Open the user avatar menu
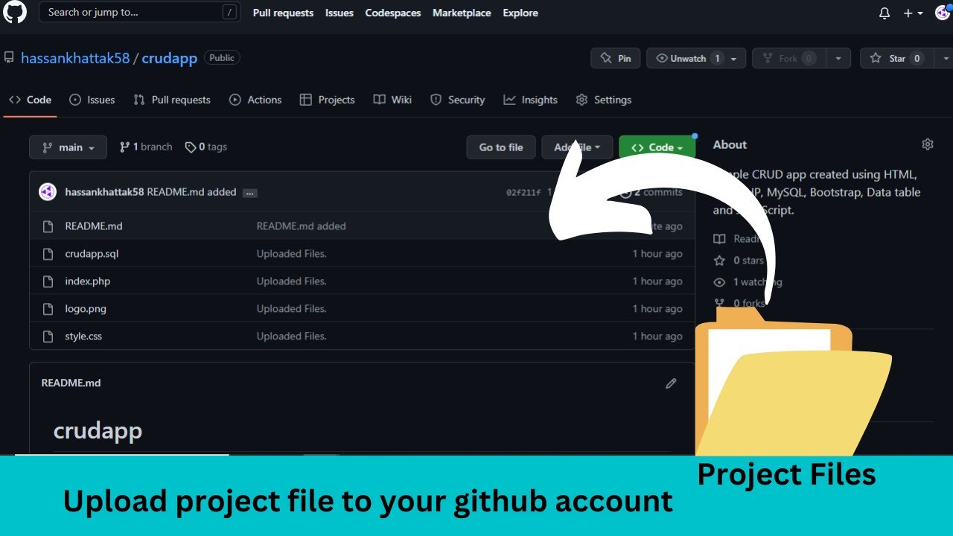The image size is (953, 536). point(943,12)
